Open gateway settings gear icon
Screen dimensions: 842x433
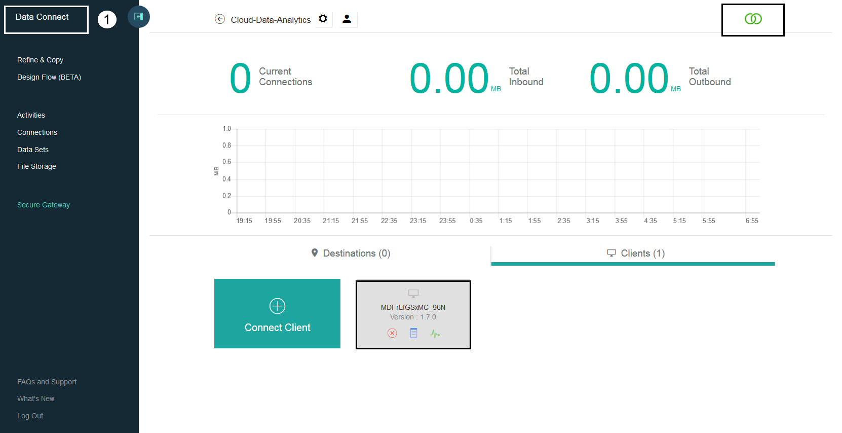(323, 19)
